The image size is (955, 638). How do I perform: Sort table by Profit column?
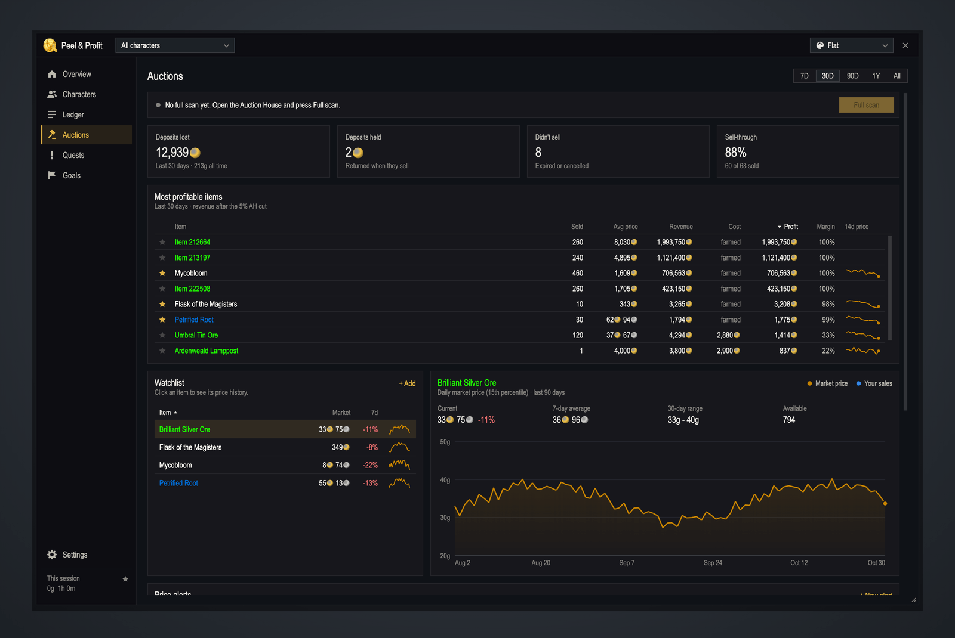click(x=787, y=227)
